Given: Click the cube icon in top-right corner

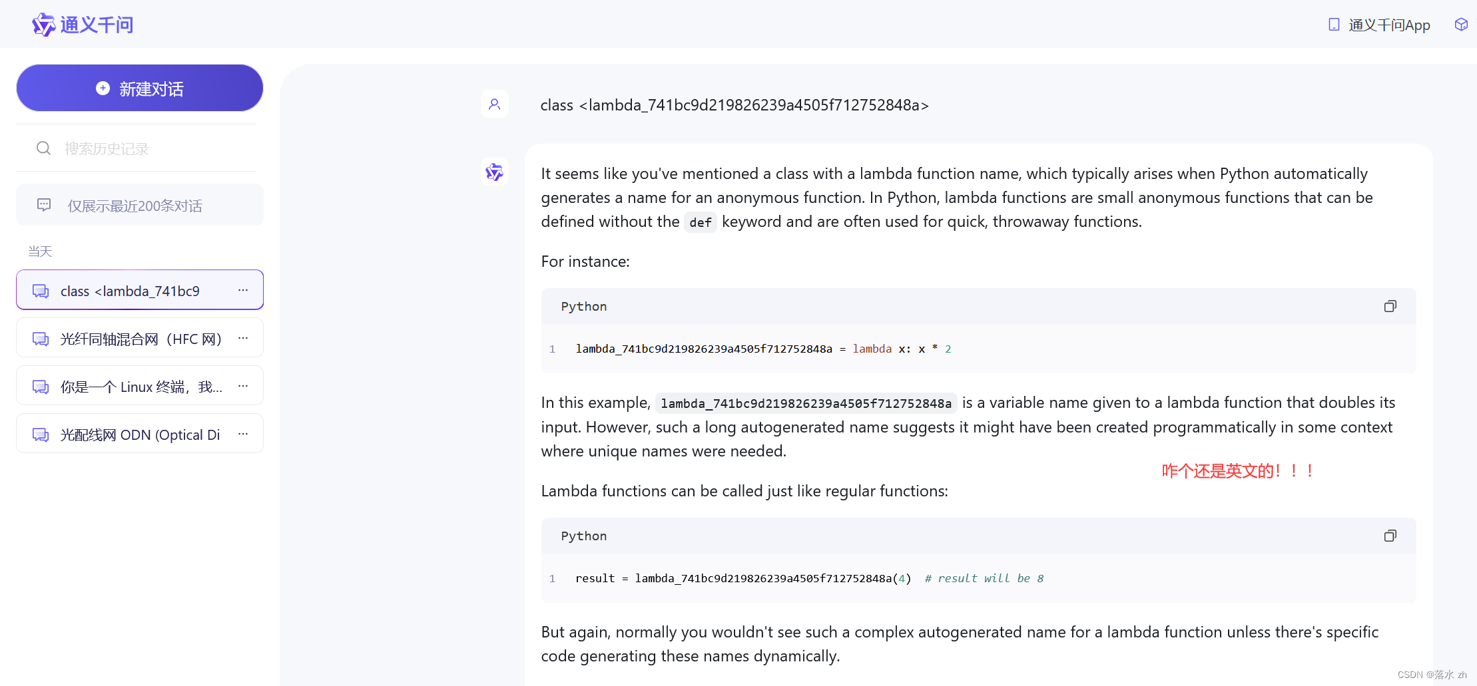Looking at the screenshot, I should tap(1461, 25).
